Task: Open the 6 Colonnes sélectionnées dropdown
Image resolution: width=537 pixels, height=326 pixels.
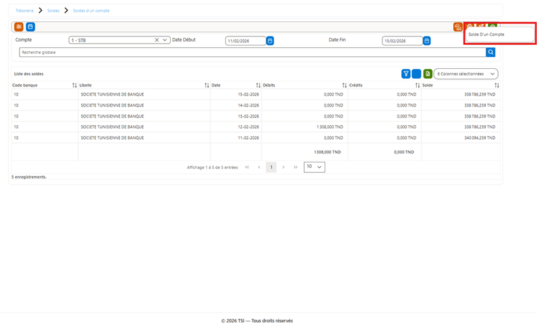Action: pyautogui.click(x=466, y=74)
